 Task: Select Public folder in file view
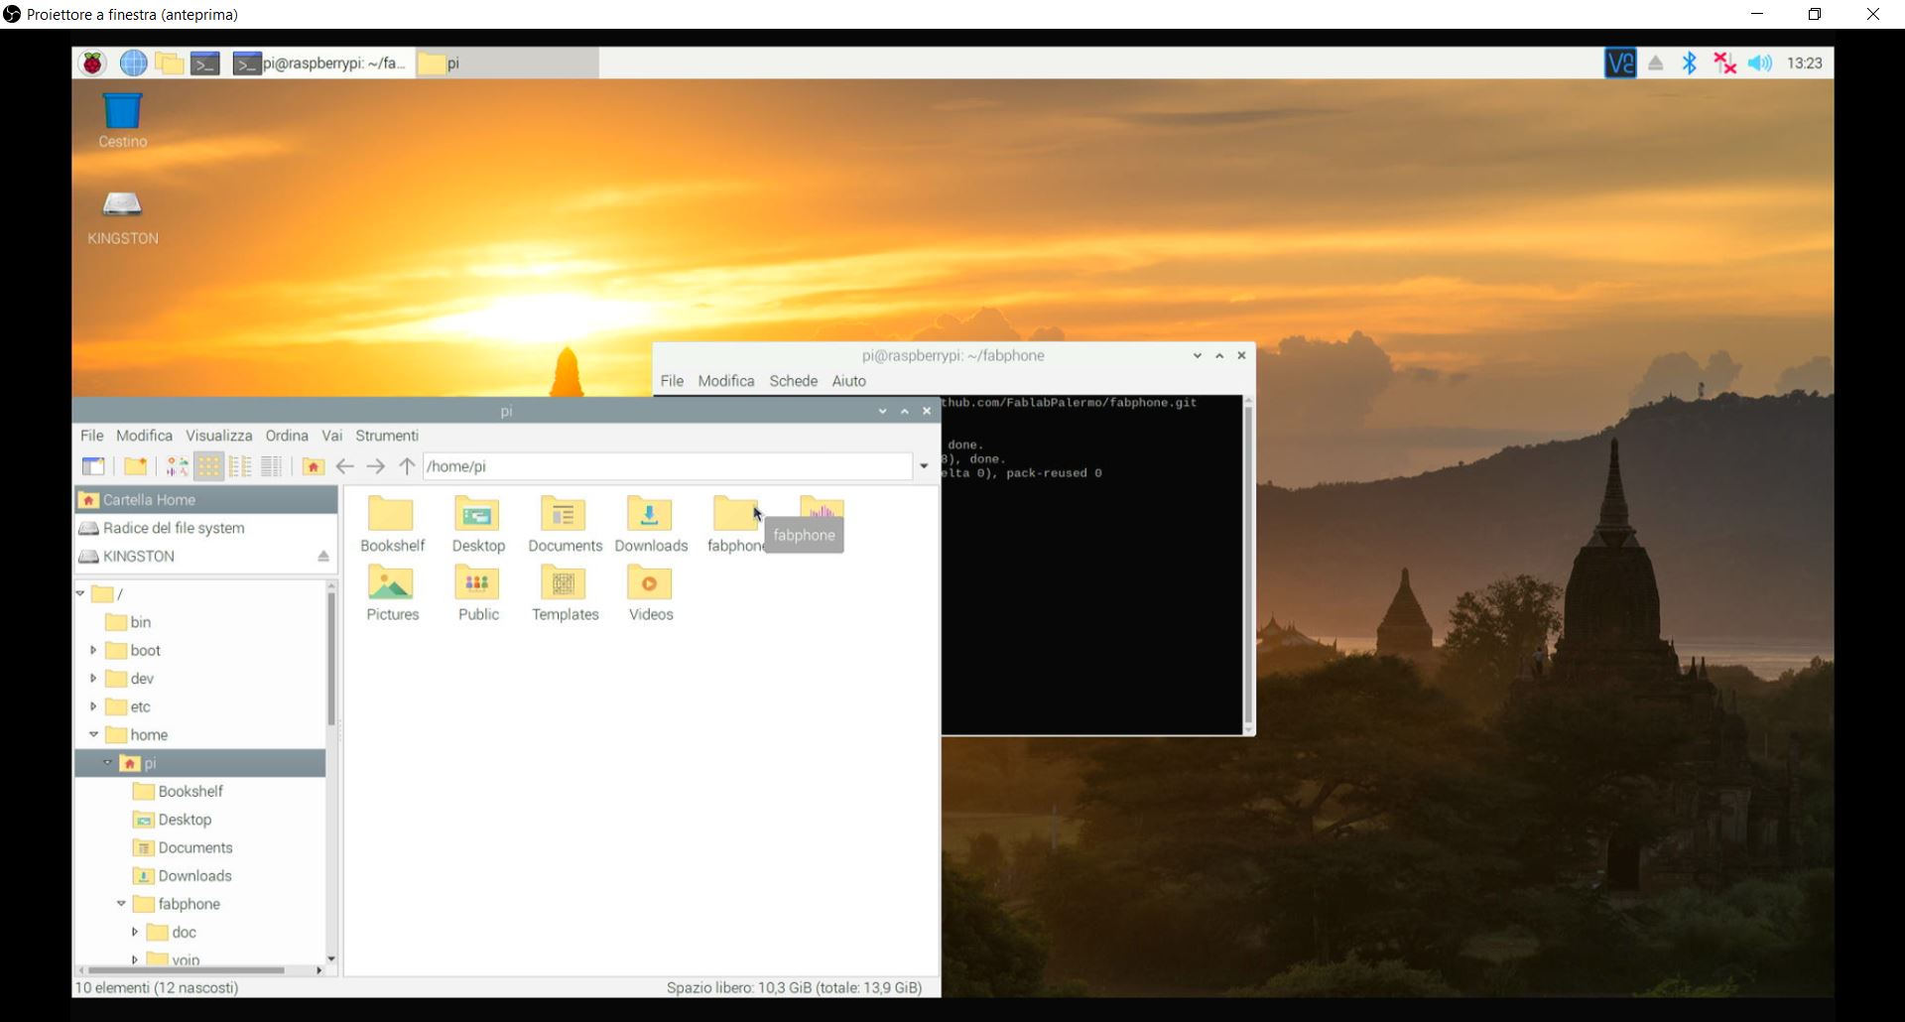point(478,592)
